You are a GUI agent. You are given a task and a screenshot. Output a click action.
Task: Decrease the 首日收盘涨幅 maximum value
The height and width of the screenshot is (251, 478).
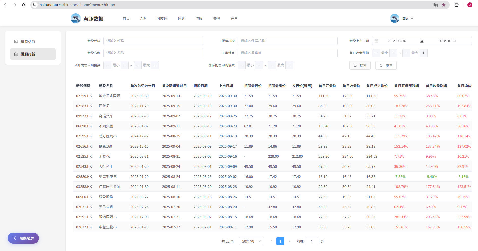(x=406, y=53)
